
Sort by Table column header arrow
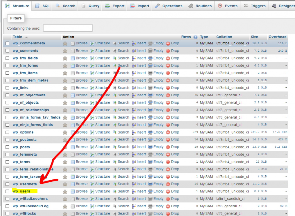27,37
